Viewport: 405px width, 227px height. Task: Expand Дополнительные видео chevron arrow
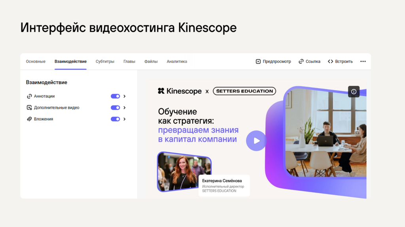pos(125,108)
